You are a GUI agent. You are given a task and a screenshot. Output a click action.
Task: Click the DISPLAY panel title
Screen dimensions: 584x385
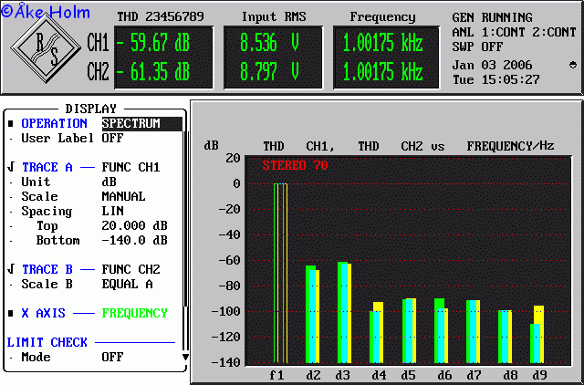(x=91, y=109)
